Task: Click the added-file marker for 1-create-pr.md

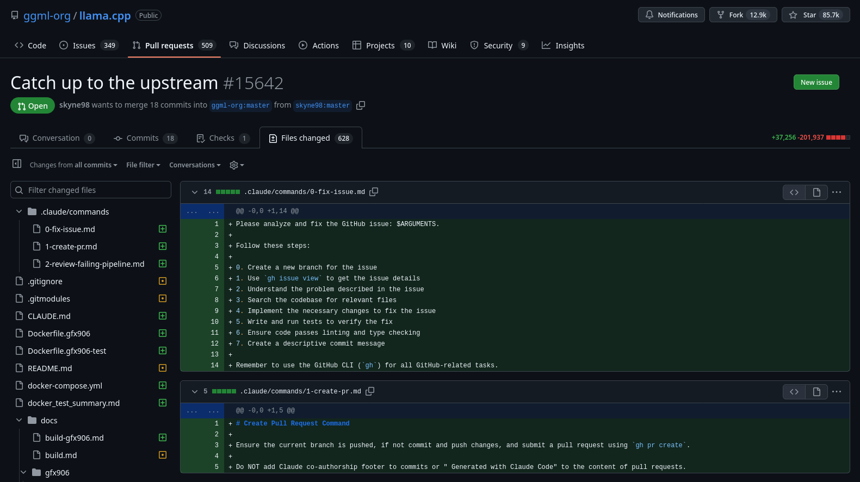Action: [x=163, y=247]
